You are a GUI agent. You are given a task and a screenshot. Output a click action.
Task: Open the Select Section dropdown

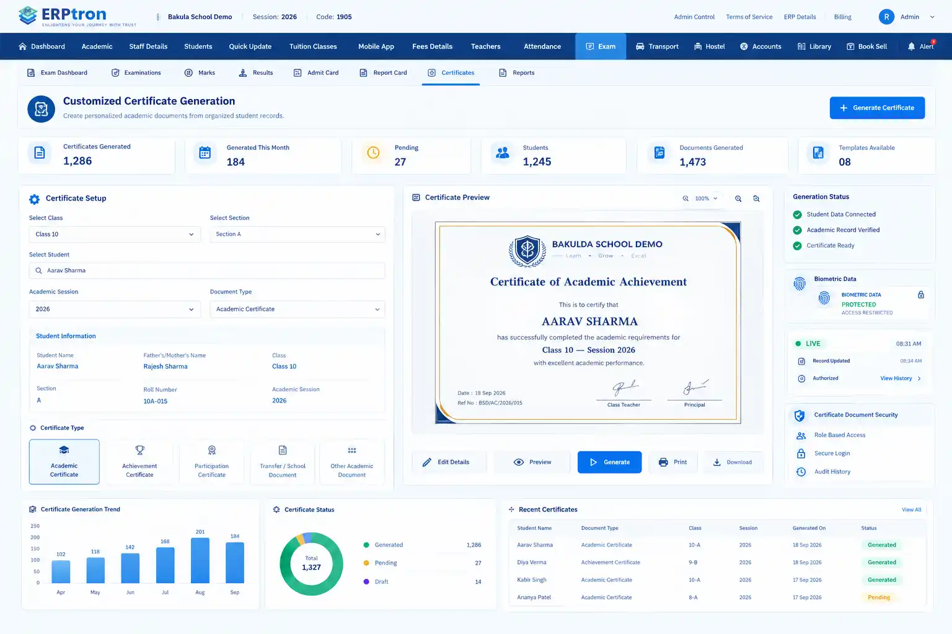[297, 234]
